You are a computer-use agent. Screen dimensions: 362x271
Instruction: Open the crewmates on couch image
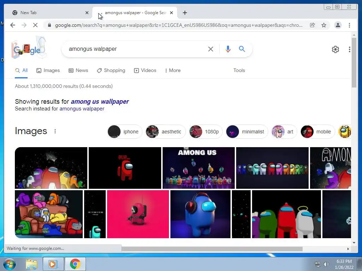tap(49, 214)
